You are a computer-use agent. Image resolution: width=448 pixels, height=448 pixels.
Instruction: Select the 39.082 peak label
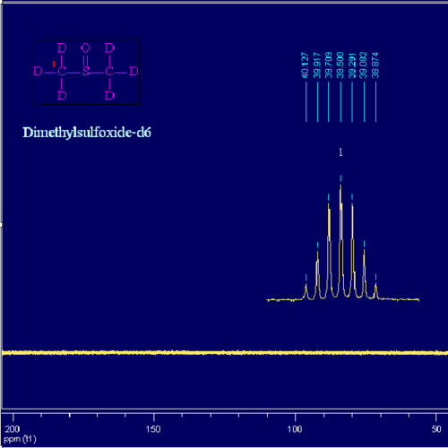363,65
